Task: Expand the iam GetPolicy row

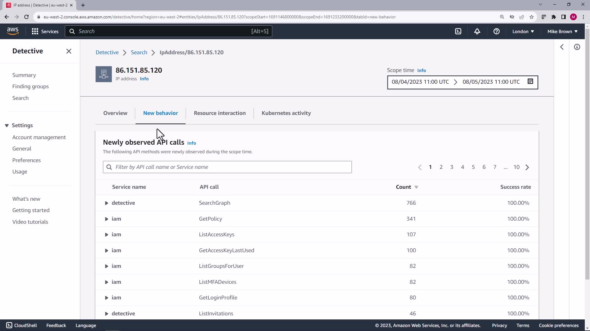Action: click(106, 219)
